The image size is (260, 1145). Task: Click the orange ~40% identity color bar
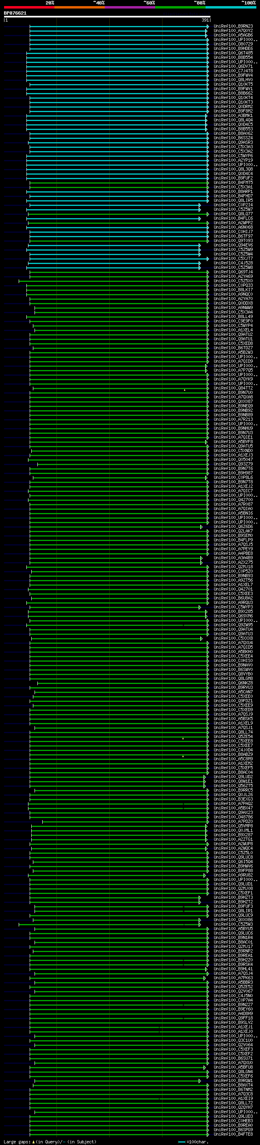point(80,7)
